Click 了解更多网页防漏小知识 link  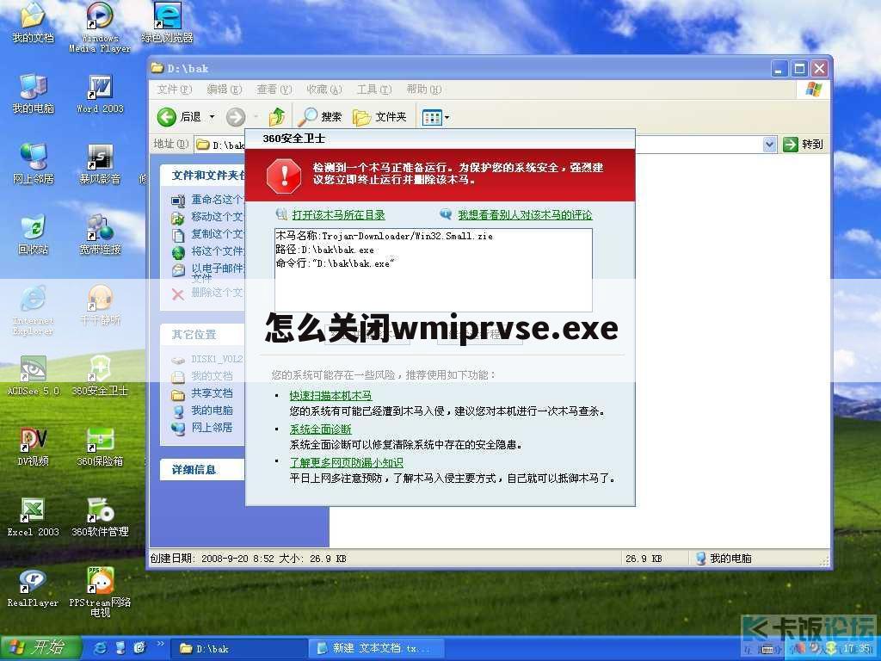(x=346, y=462)
